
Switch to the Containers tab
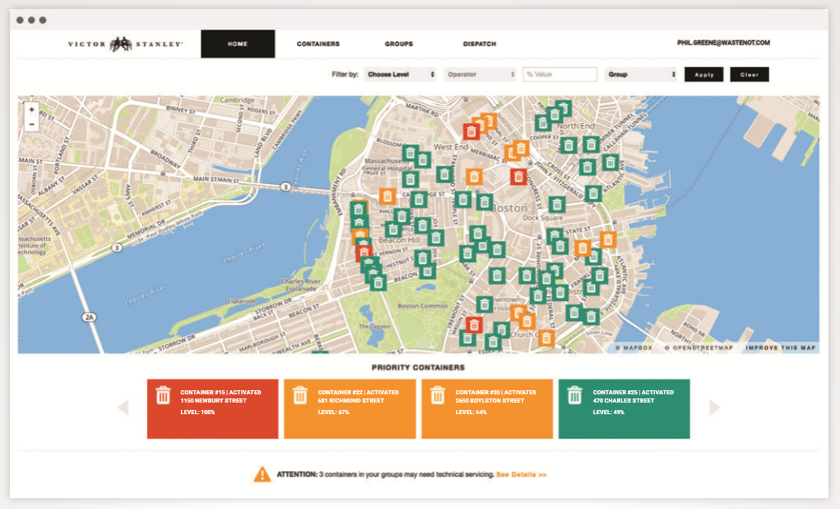(318, 44)
